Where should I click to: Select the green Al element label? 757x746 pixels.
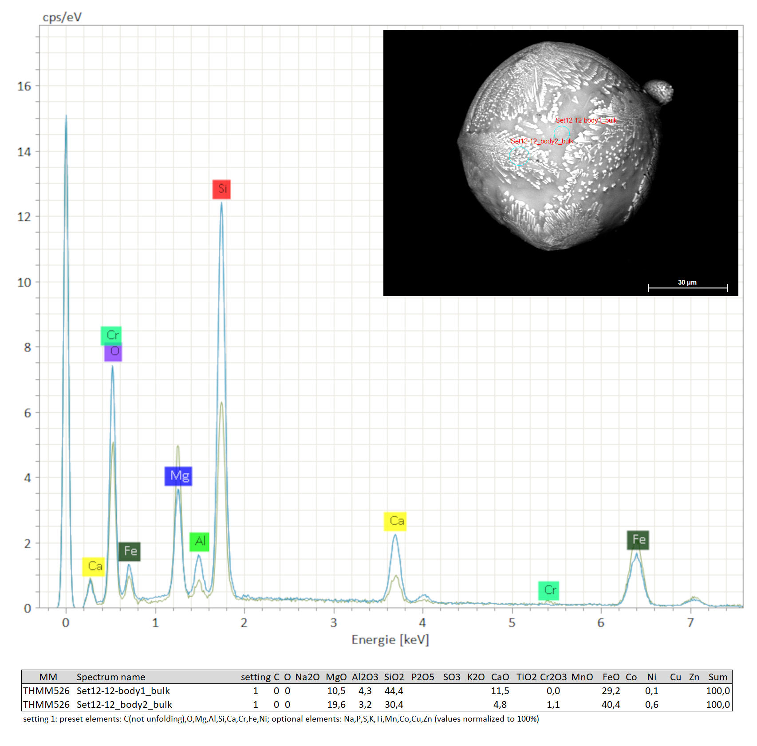(199, 541)
